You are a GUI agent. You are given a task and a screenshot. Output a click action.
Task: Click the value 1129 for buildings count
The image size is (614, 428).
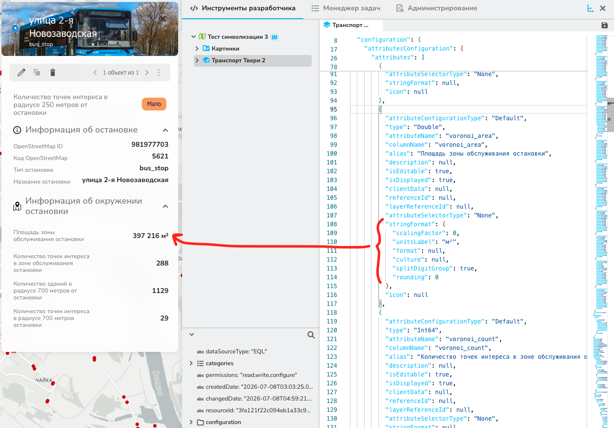coord(160,291)
